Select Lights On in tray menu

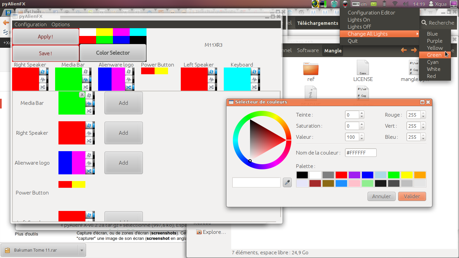[380, 20]
